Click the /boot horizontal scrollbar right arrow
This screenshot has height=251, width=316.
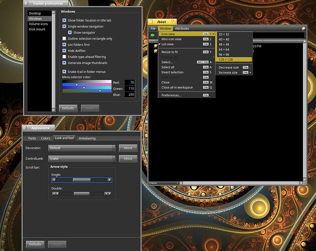coord(301,183)
